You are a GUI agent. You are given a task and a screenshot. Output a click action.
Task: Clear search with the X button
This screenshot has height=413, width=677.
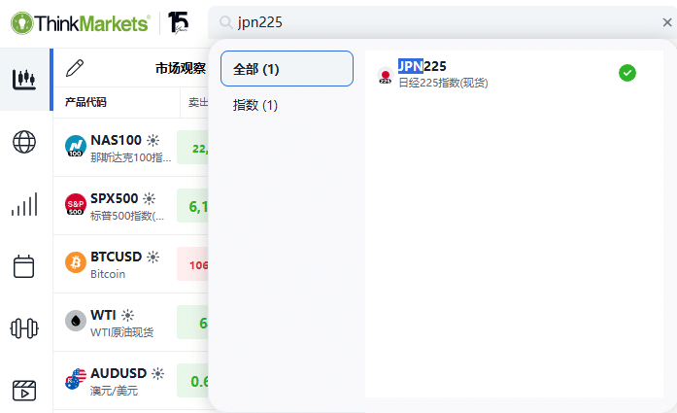[x=667, y=22]
